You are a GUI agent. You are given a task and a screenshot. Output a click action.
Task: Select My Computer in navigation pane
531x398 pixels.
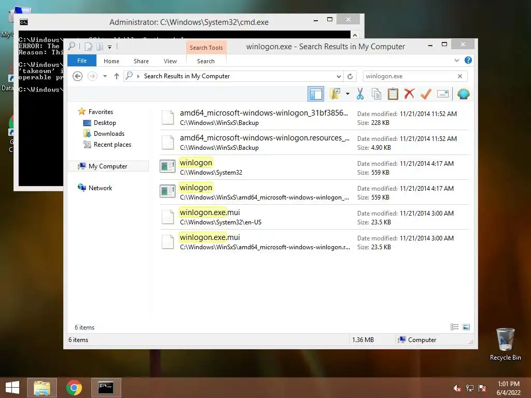(x=108, y=166)
